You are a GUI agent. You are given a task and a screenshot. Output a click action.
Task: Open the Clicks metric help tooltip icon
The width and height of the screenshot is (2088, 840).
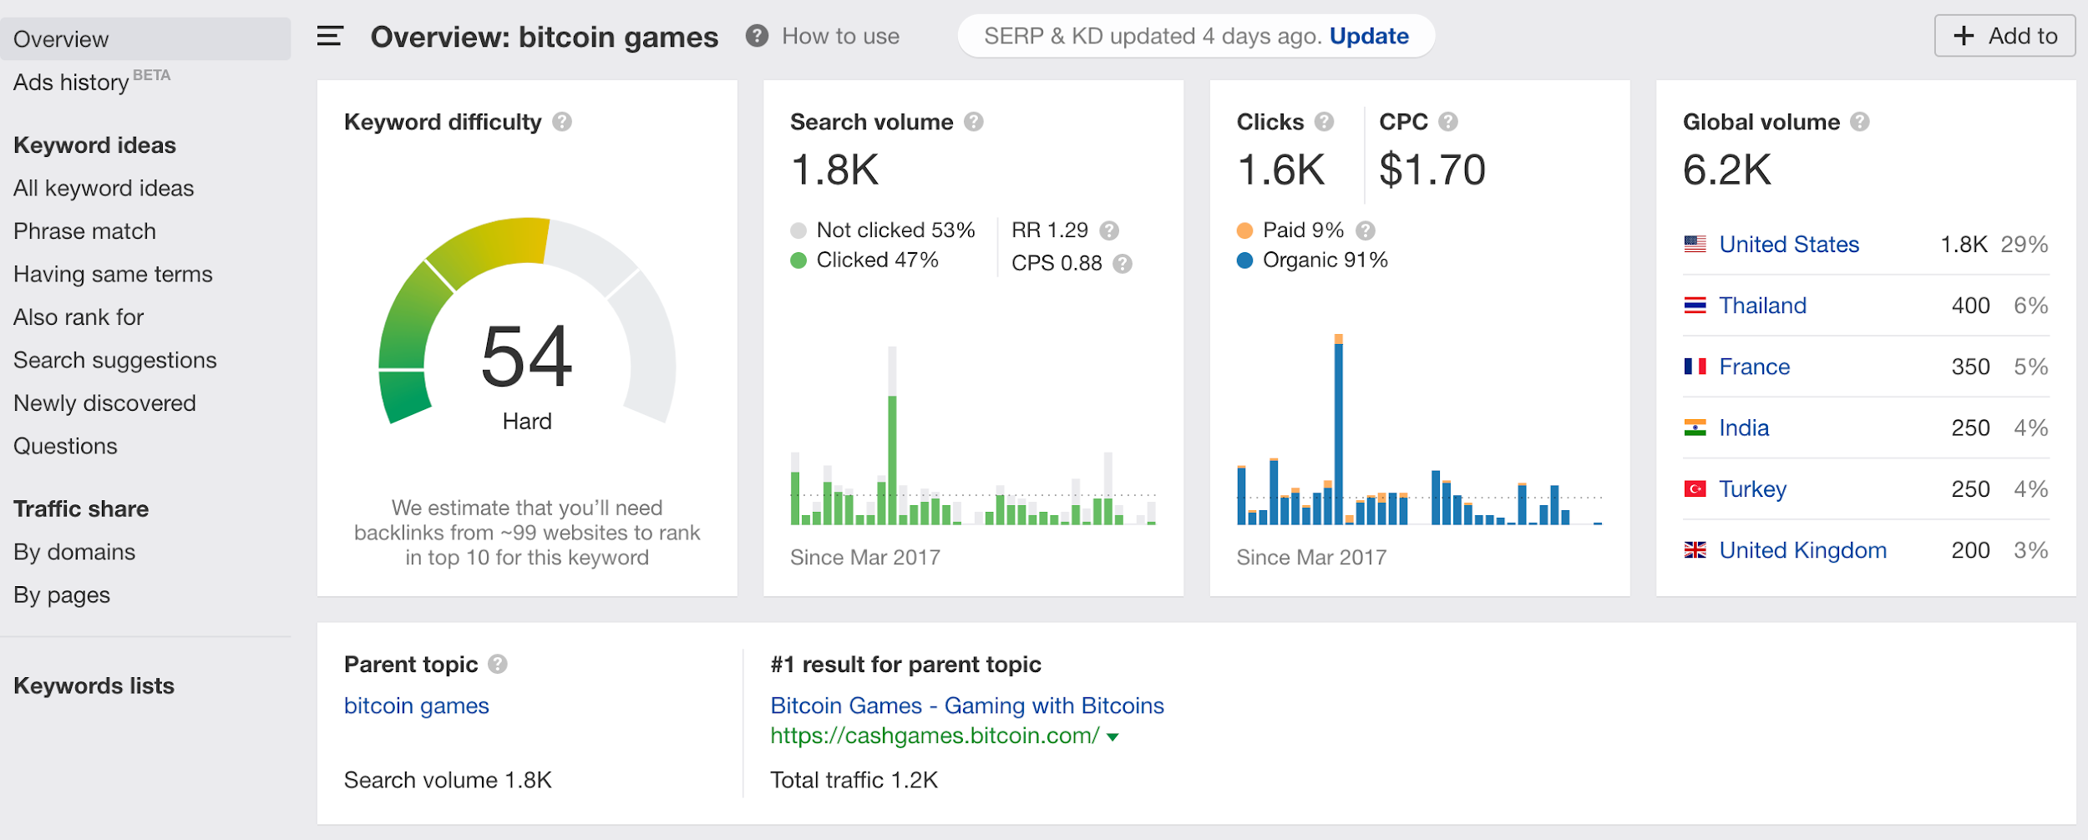coord(1324,122)
